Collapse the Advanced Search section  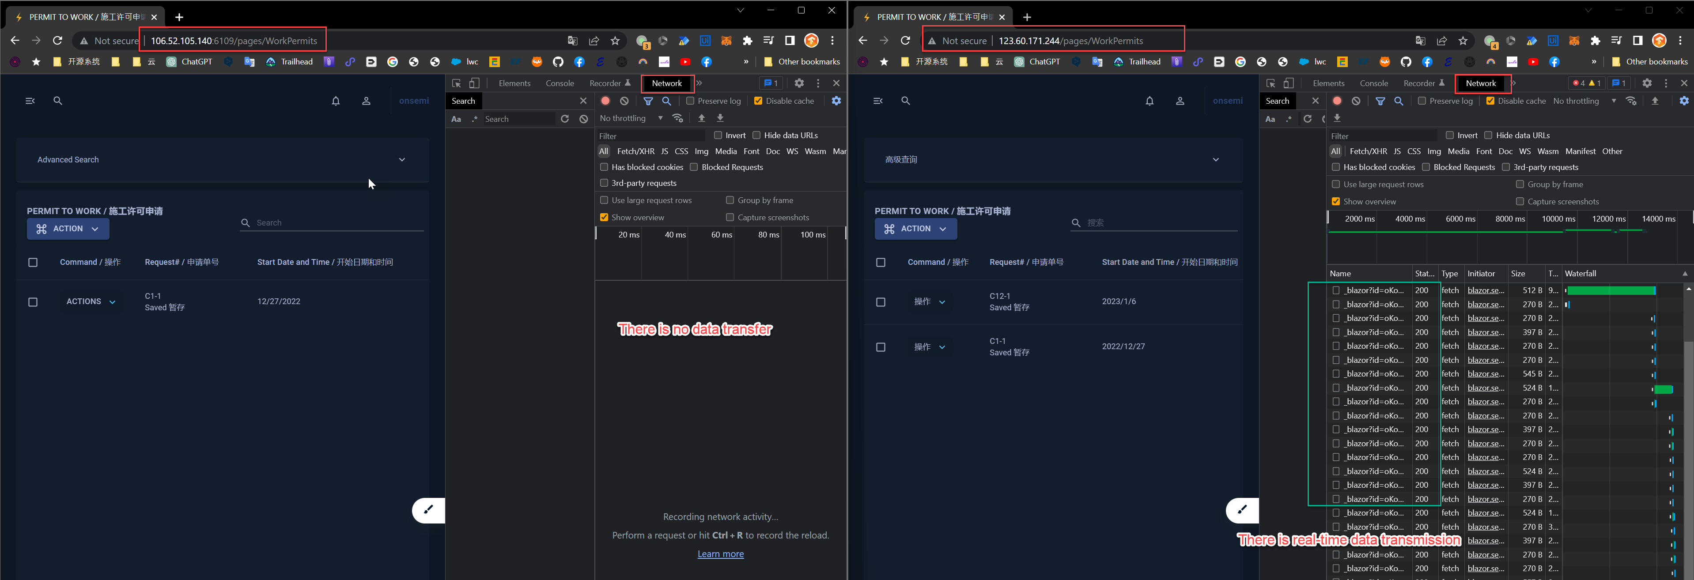pos(402,159)
